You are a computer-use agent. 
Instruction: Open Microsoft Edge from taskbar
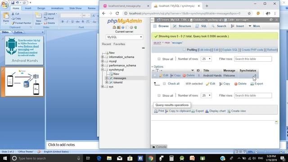click(99, 158)
